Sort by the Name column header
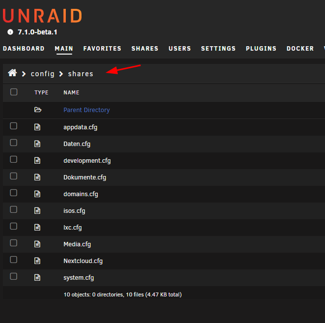 pos(71,92)
